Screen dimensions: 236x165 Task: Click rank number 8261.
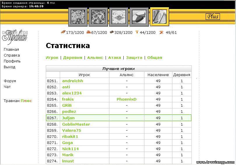tap(52, 81)
